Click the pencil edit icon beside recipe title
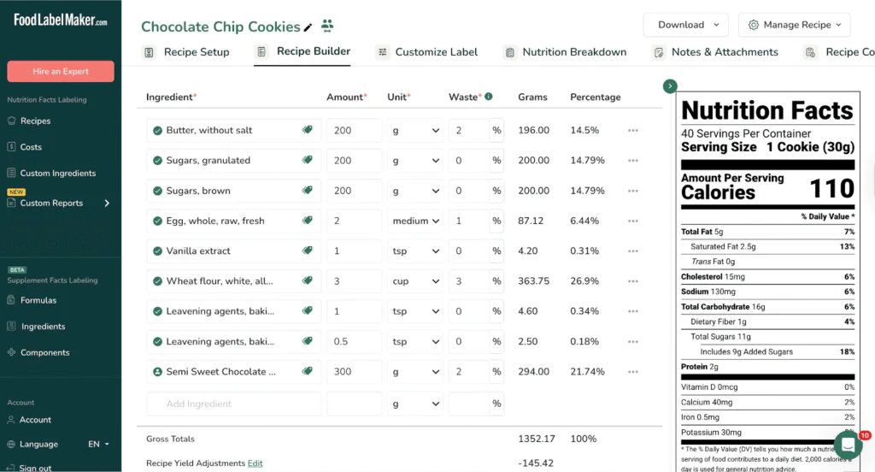The height and width of the screenshot is (472, 875). 308,27
